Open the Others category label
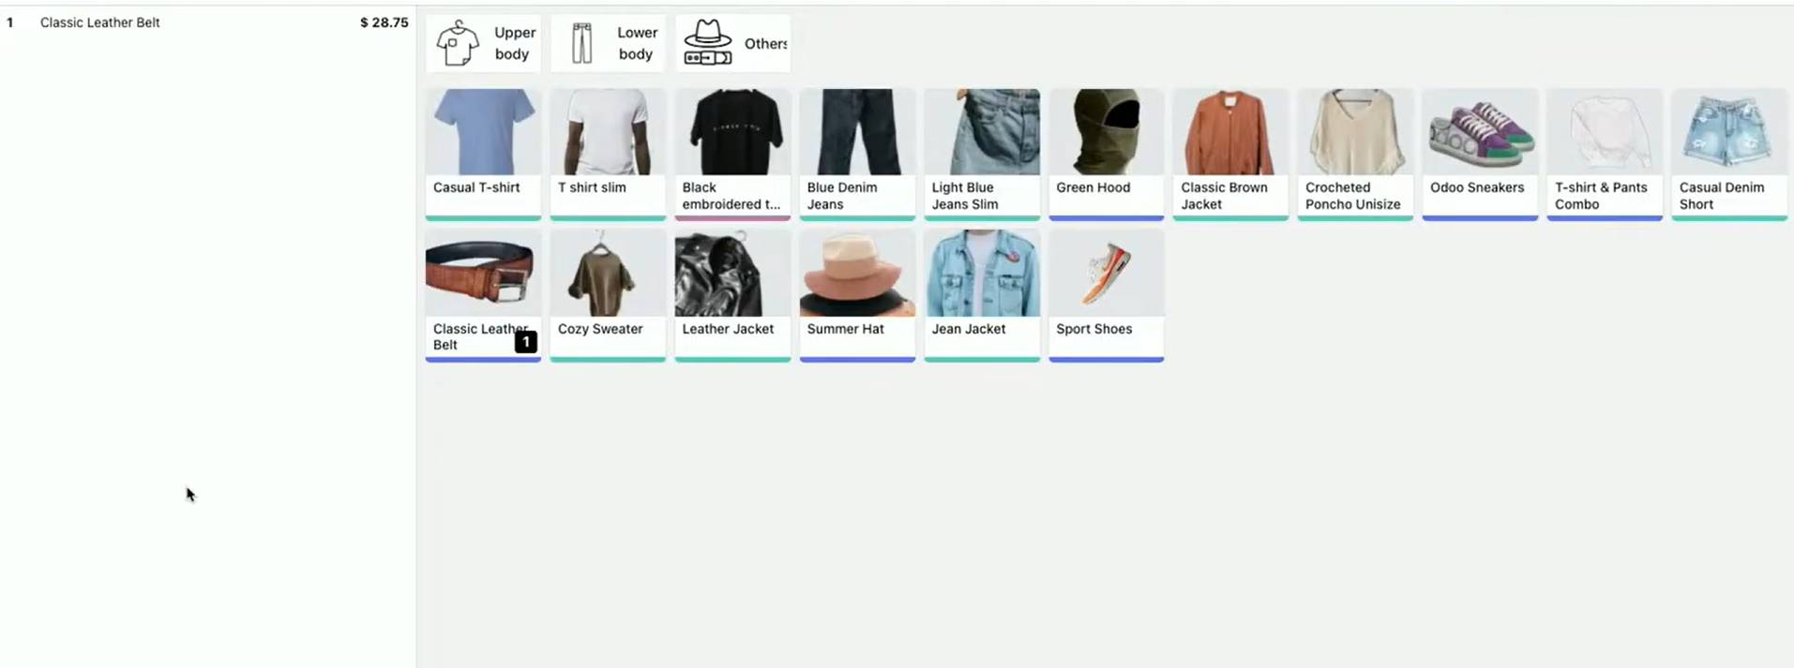 pyautogui.click(x=765, y=43)
